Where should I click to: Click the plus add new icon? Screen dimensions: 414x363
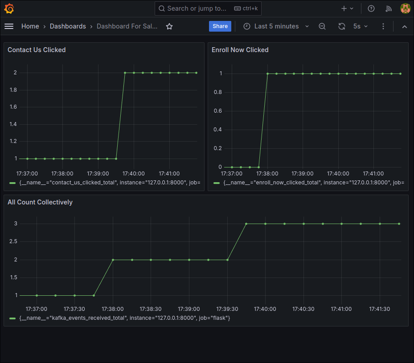(344, 9)
